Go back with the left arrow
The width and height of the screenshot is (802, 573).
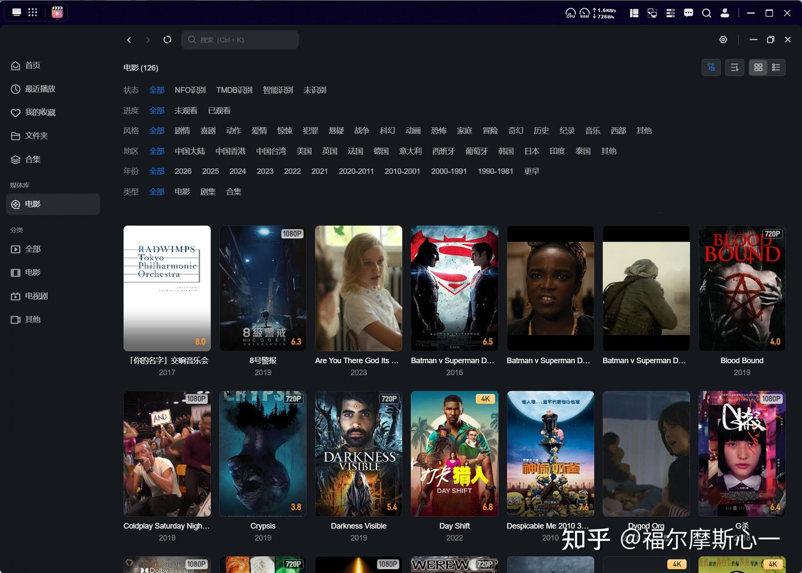[129, 40]
